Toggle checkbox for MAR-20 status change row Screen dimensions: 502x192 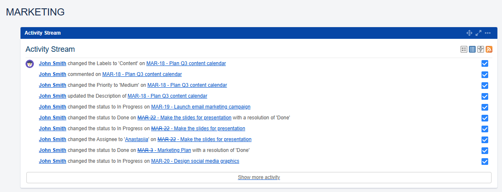[485, 161]
